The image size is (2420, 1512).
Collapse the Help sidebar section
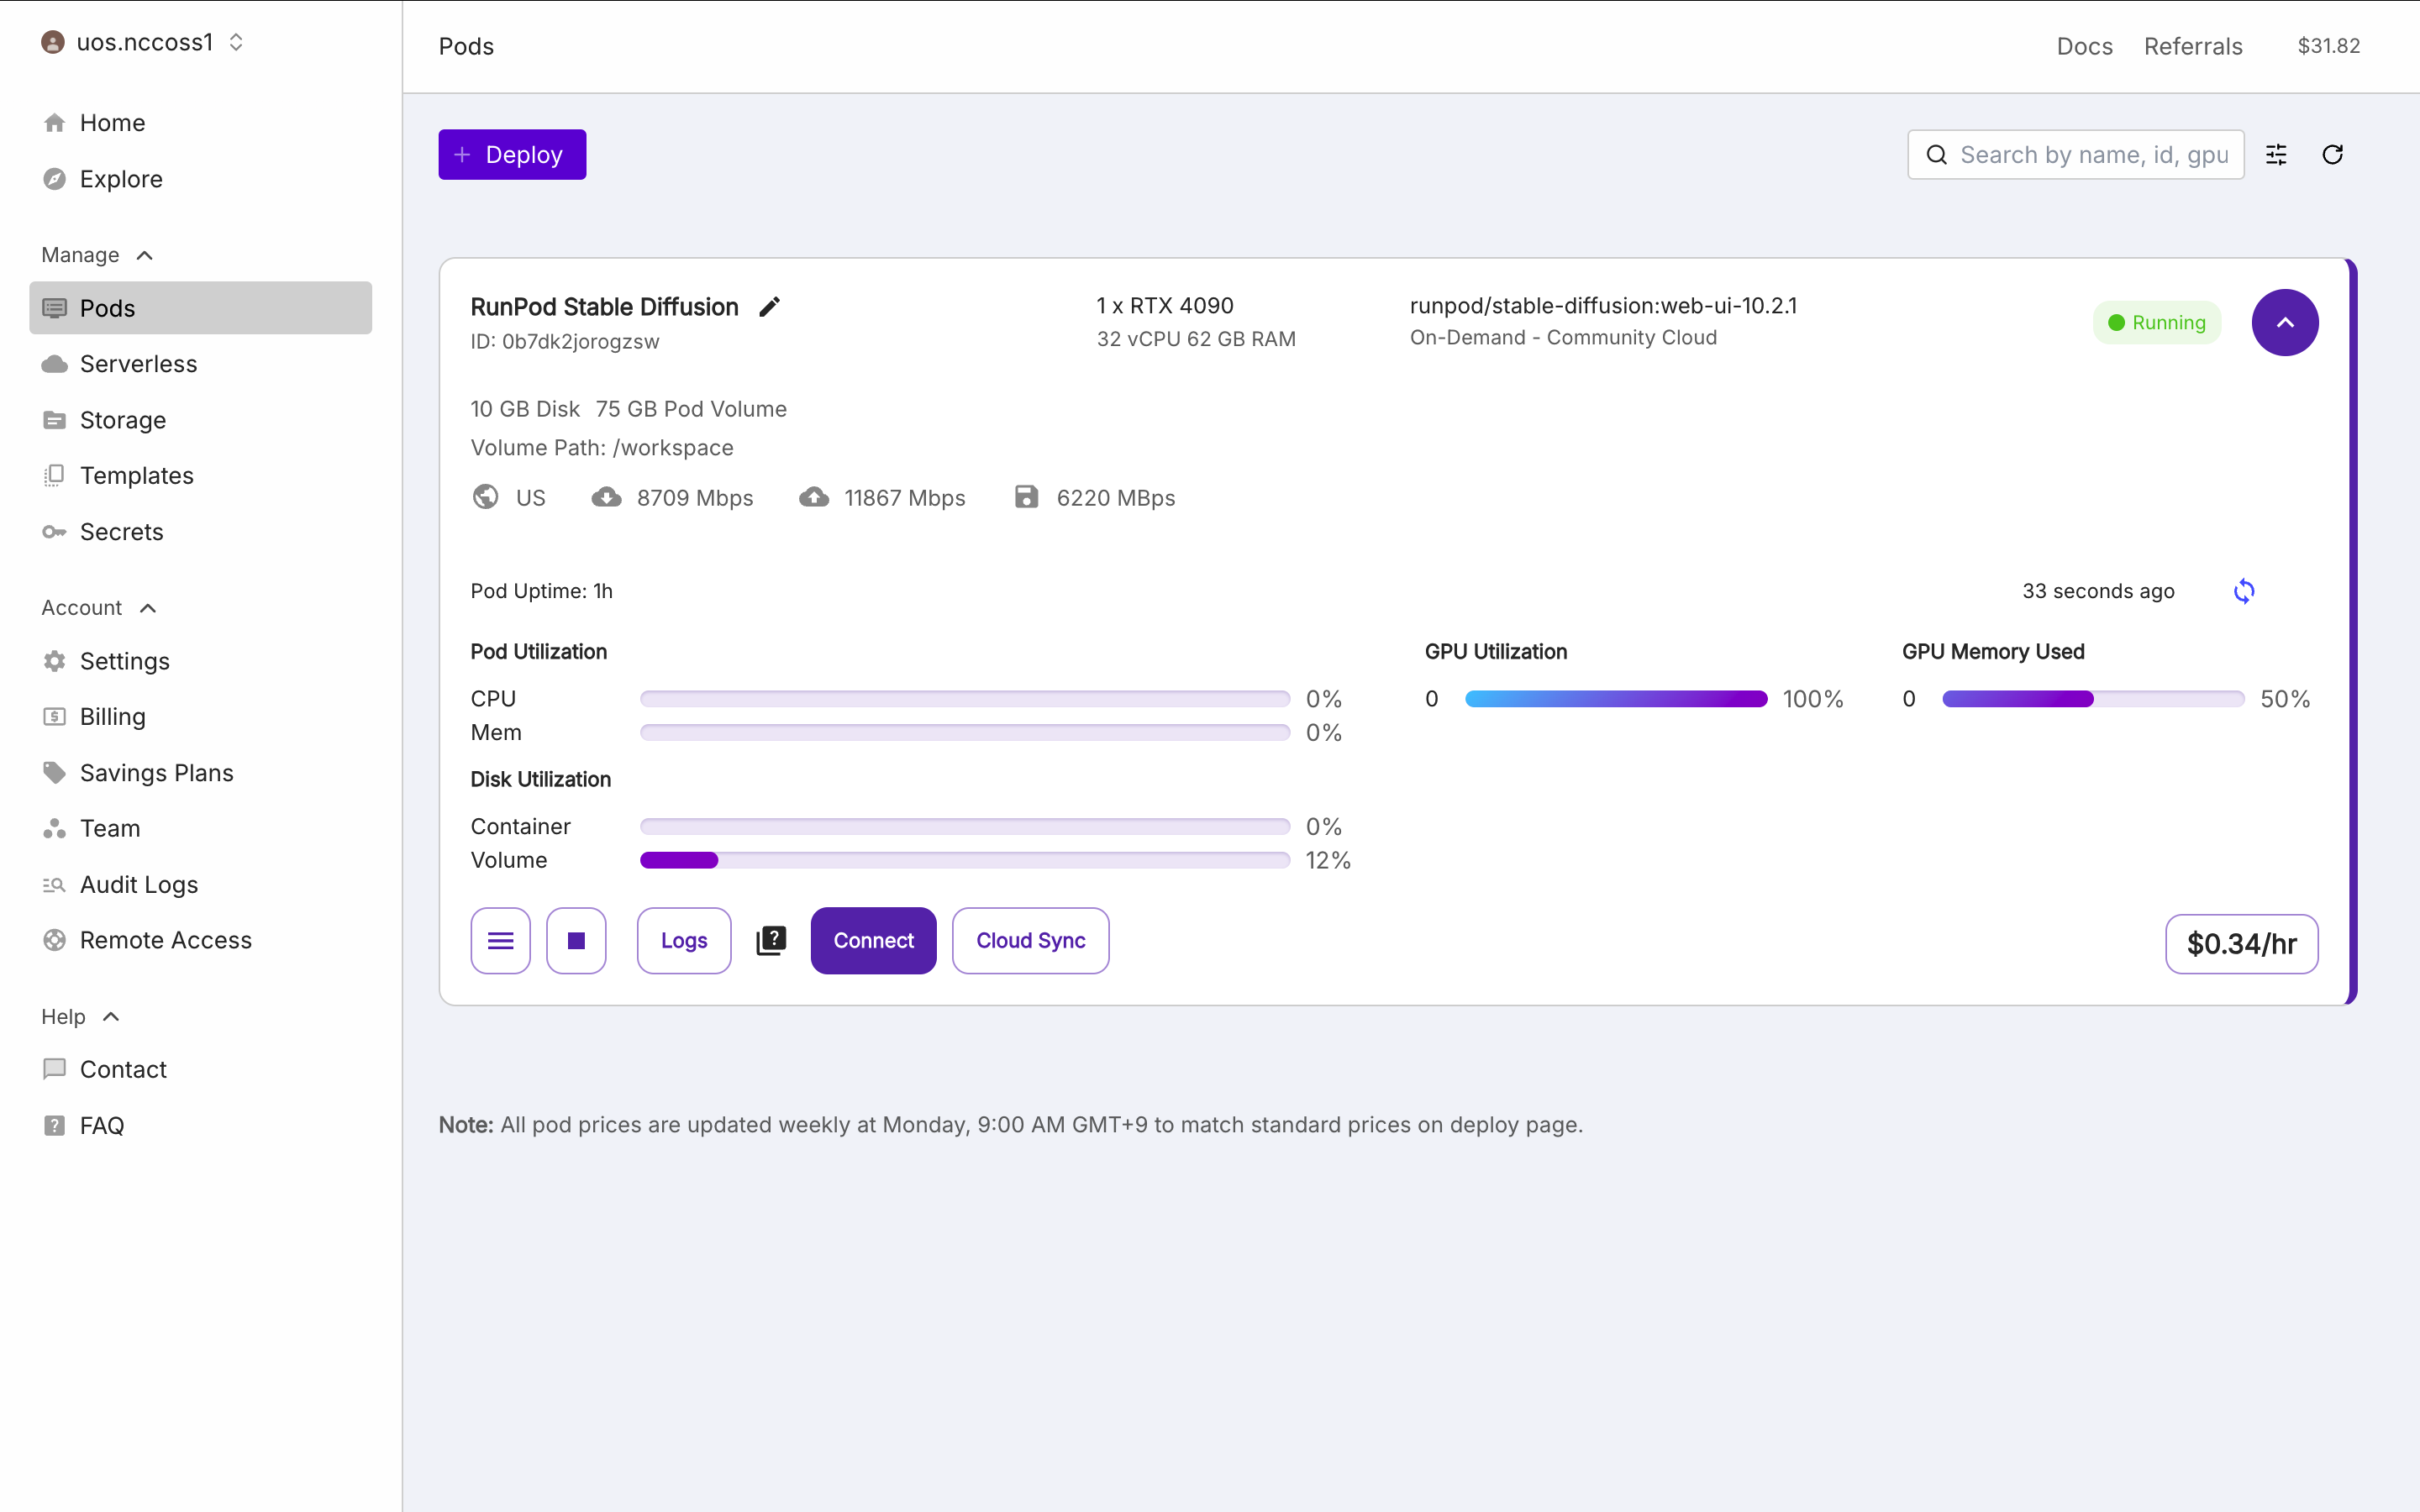(x=111, y=1017)
